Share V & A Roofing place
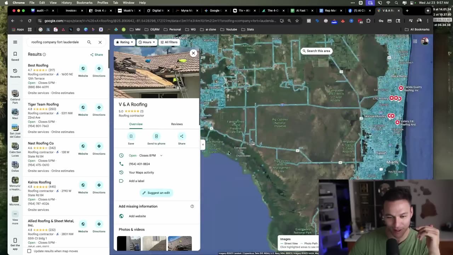This screenshot has height=255, width=453. click(x=182, y=139)
